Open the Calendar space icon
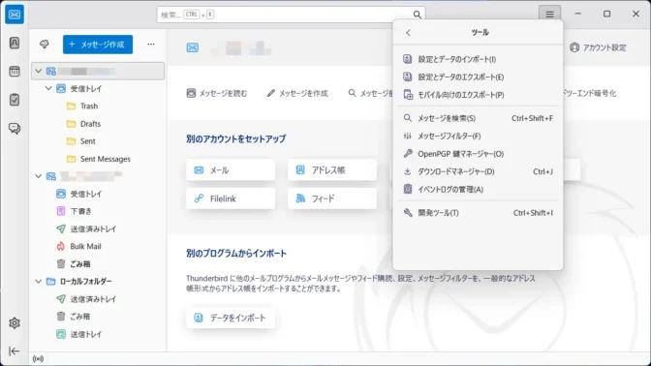This screenshot has width=651, height=366. point(15,72)
